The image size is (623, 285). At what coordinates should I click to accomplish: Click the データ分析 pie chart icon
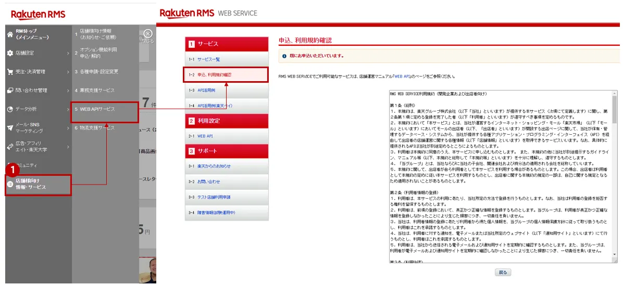click(x=10, y=109)
